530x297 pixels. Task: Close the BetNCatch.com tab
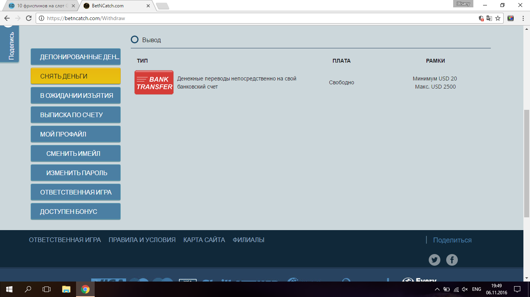click(x=147, y=6)
